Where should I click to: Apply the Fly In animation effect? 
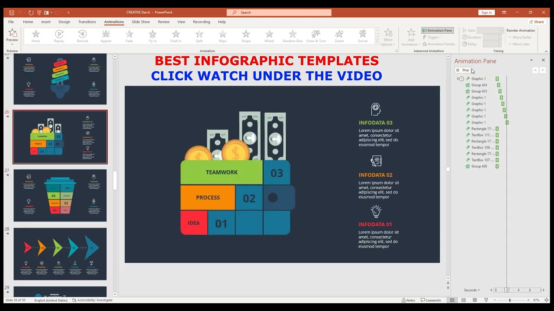152,36
